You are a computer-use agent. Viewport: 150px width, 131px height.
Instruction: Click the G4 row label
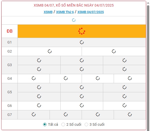pyautogui.click(x=10, y=78)
